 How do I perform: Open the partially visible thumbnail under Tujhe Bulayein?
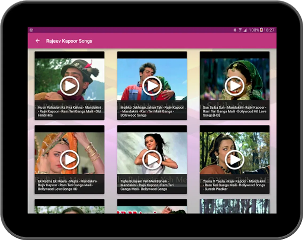tap(152, 206)
